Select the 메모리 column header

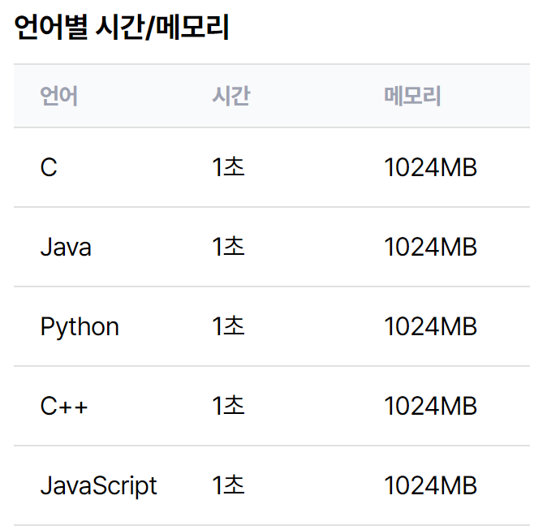412,96
